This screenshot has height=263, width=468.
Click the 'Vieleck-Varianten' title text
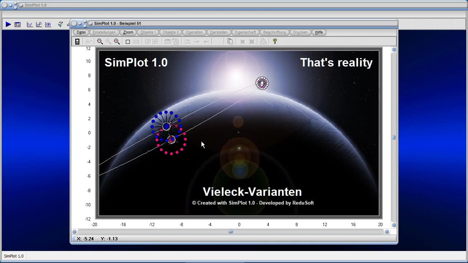click(x=252, y=192)
